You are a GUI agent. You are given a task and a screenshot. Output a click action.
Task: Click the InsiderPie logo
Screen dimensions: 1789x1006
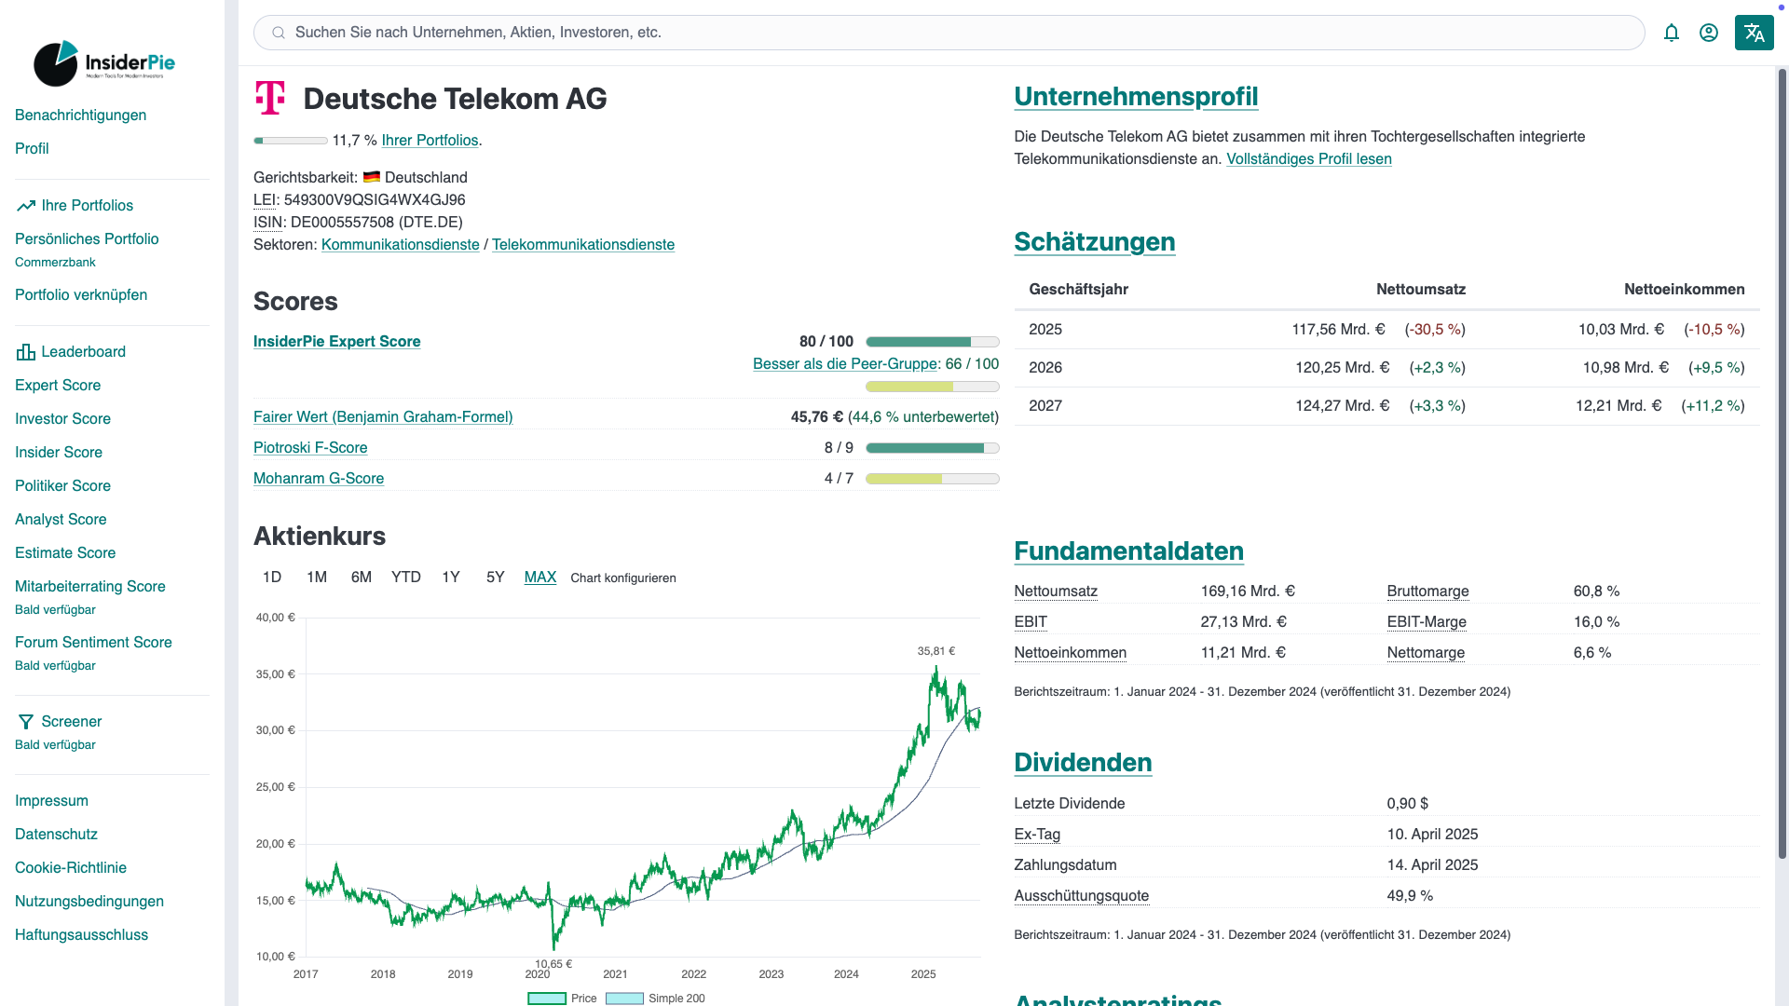(x=104, y=63)
